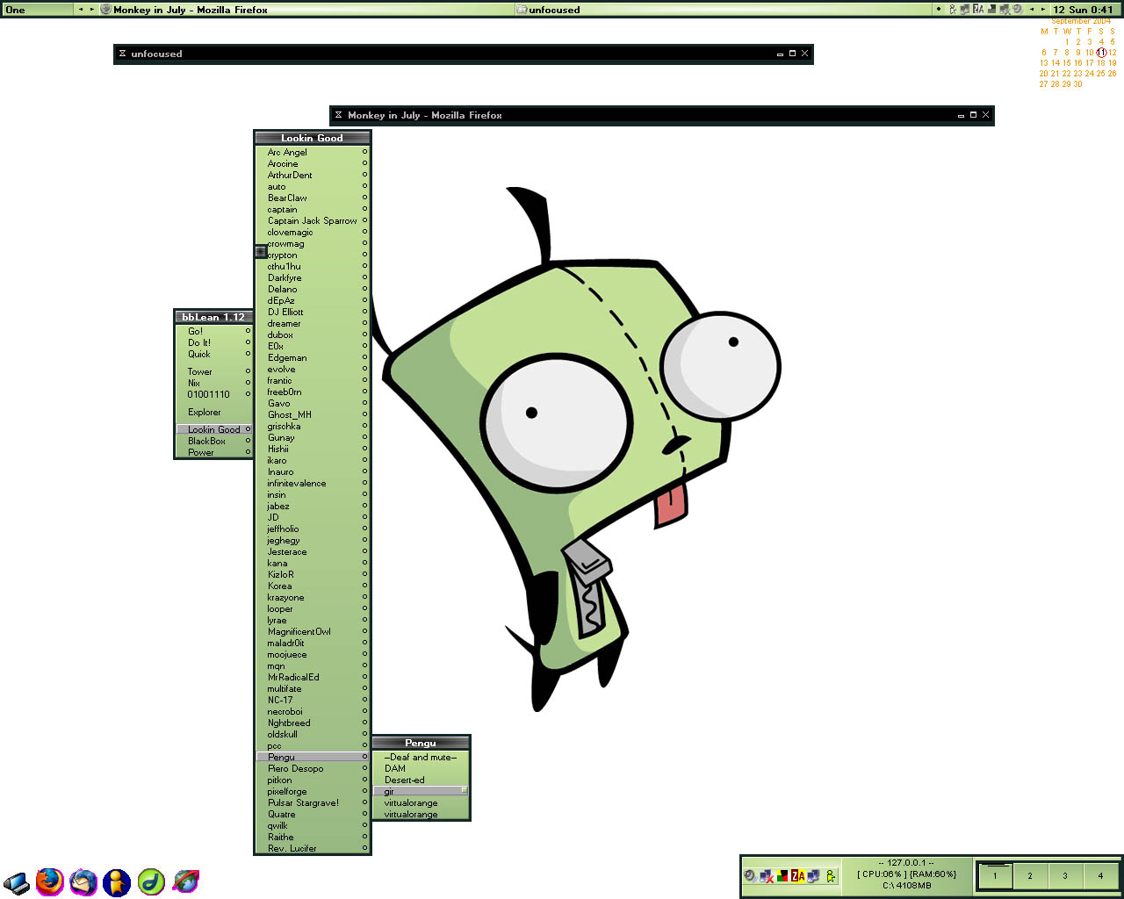Open the globe browser icon in dock

point(185,881)
